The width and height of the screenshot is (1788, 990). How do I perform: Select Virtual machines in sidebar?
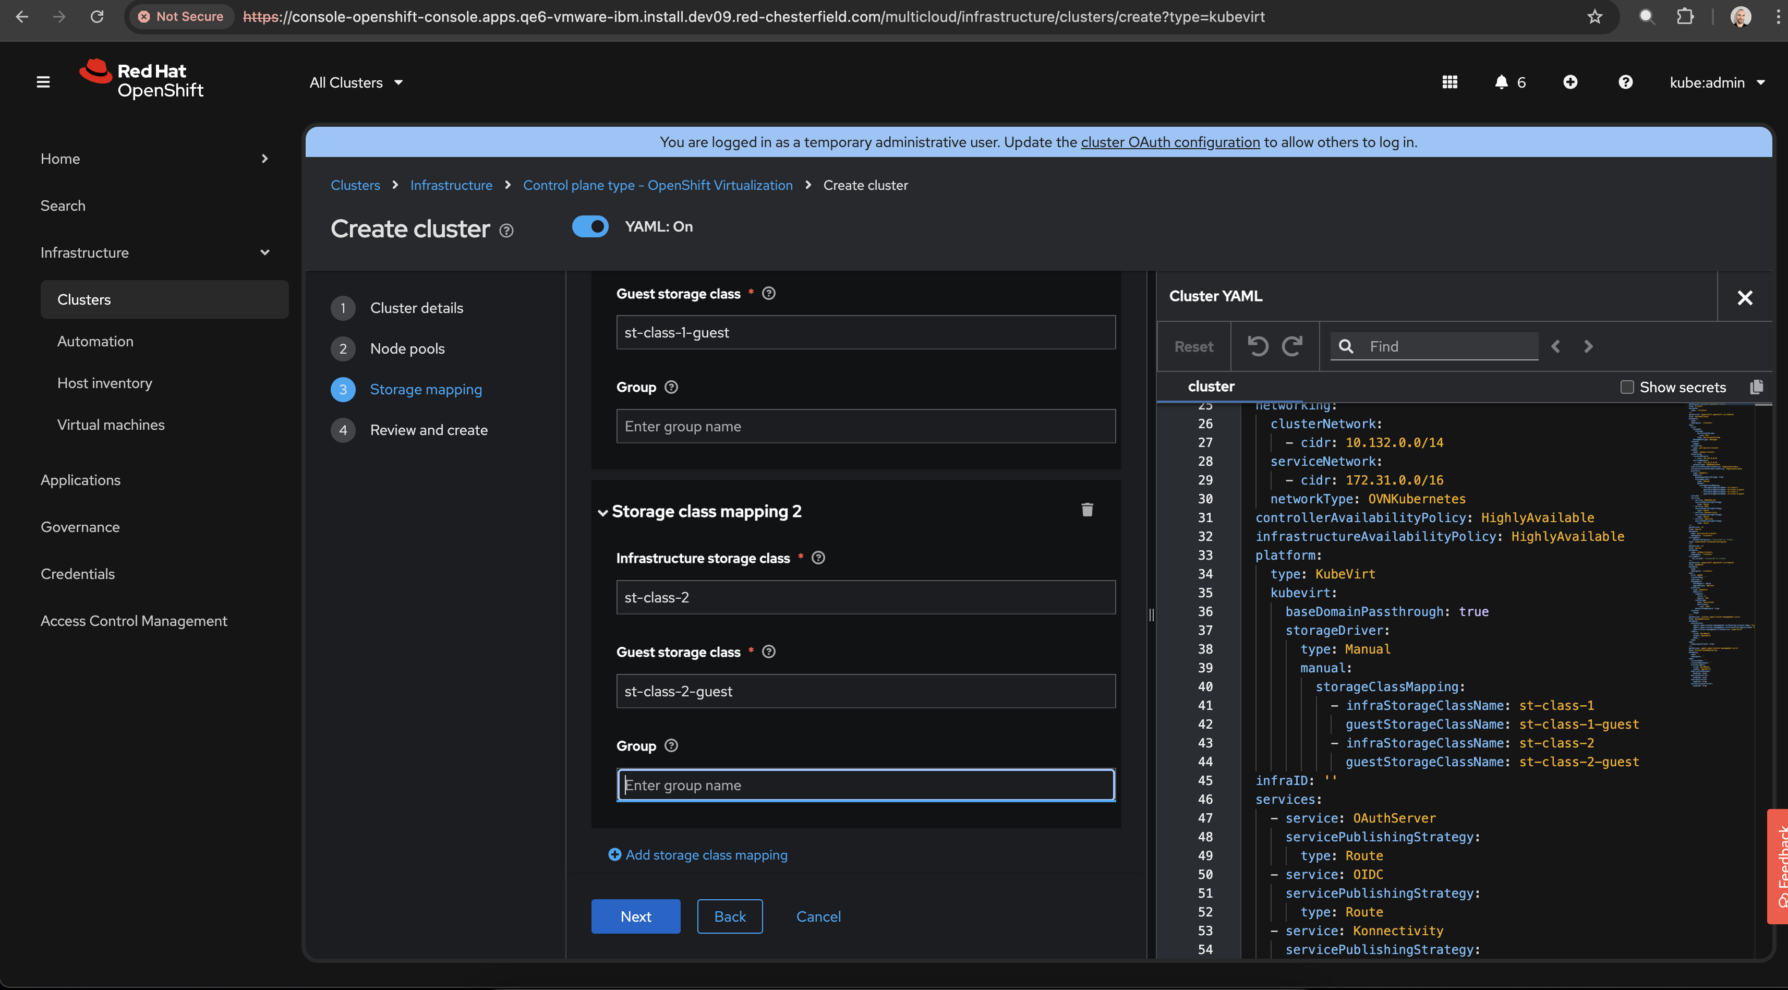pyautogui.click(x=111, y=425)
